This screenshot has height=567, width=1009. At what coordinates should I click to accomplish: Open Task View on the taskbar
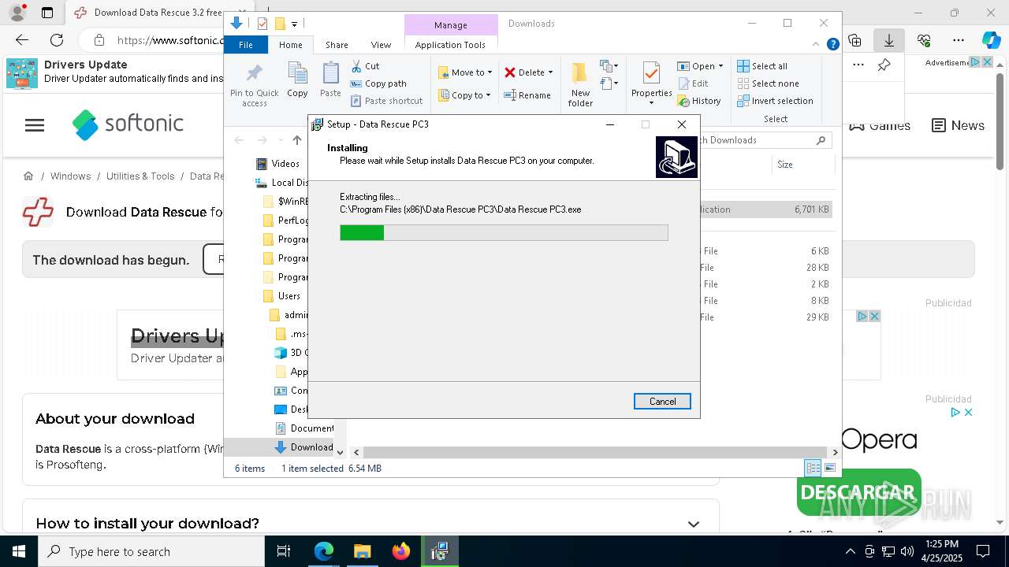point(285,551)
